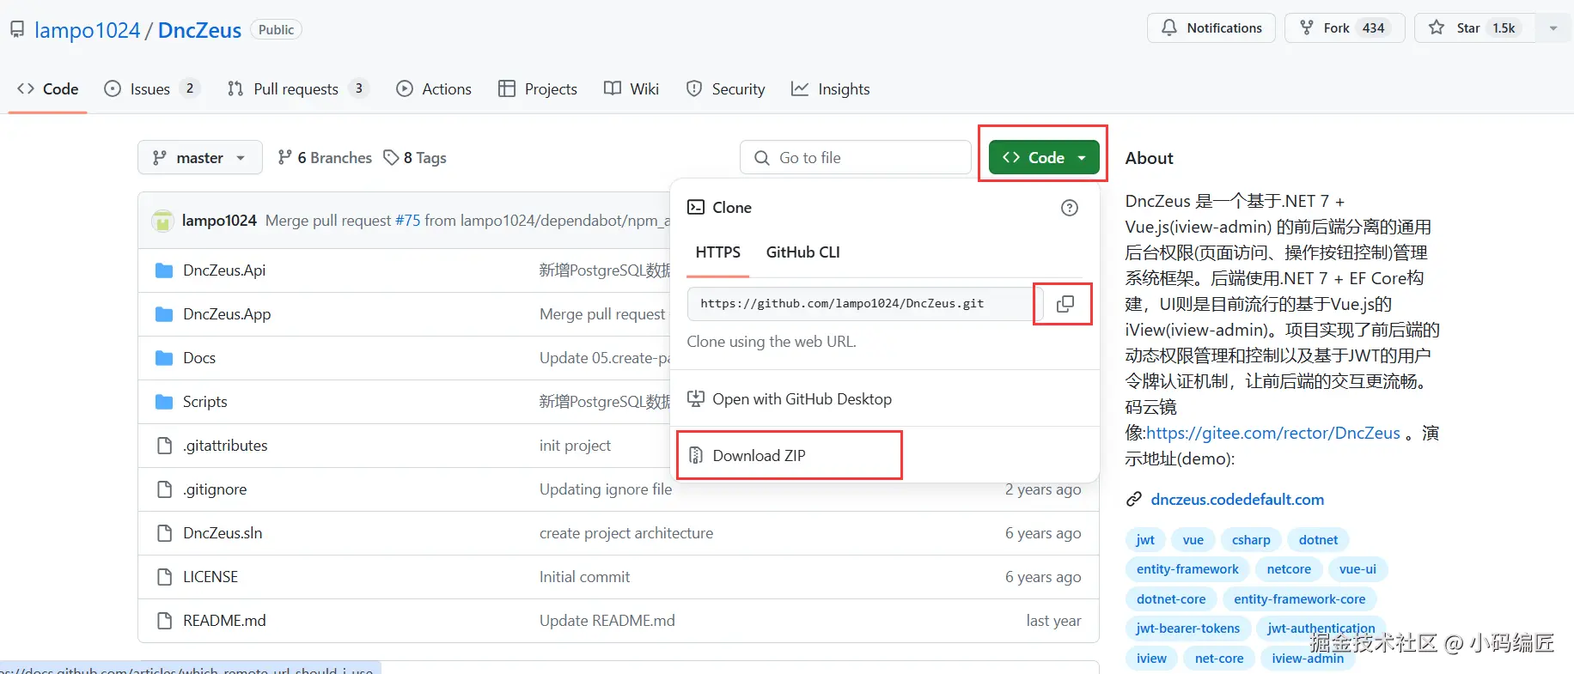Expand the master branch dropdown
The image size is (1574, 674).
(199, 158)
